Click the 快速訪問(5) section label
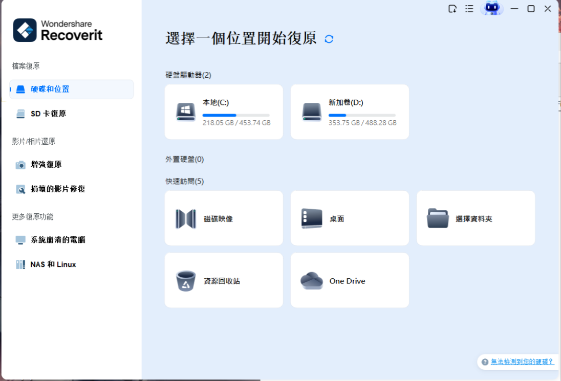Image resolution: width=561 pixels, height=381 pixels. point(185,182)
